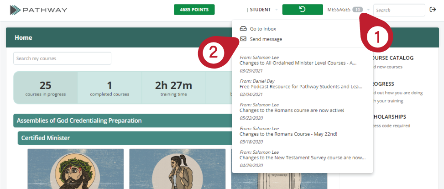Screen dimensions: 444x189
Task: Select Send message menu entry
Action: point(266,39)
